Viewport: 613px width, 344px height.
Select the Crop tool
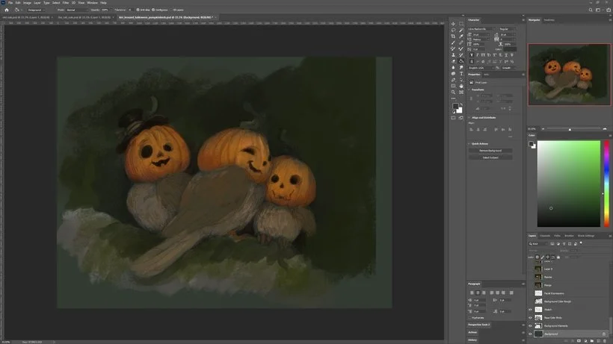[x=454, y=36]
